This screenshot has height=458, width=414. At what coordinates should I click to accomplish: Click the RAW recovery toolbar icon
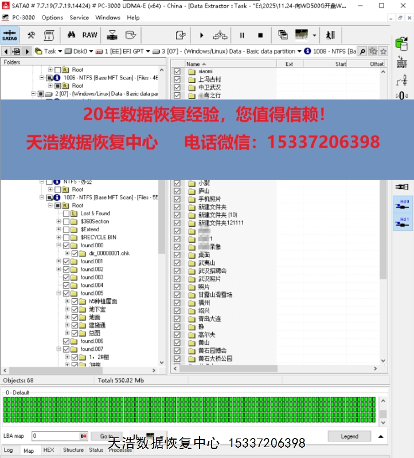point(89,35)
